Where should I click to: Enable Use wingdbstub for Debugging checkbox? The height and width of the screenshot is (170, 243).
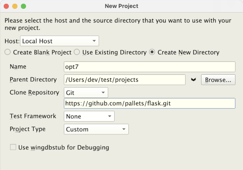click(13, 147)
